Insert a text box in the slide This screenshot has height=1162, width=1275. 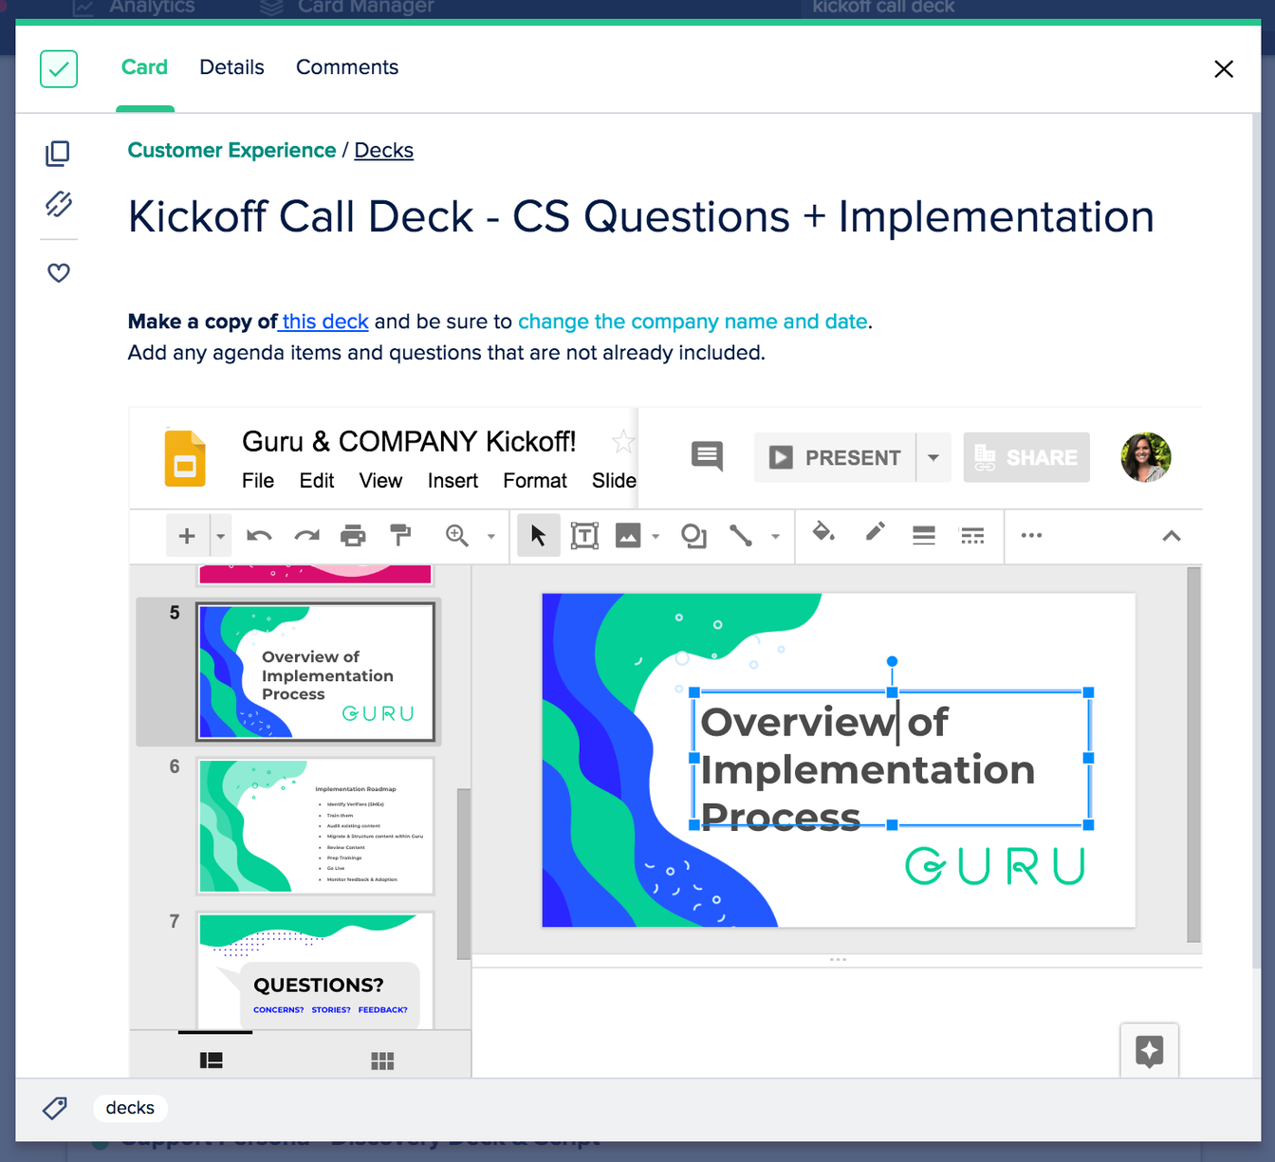(584, 536)
